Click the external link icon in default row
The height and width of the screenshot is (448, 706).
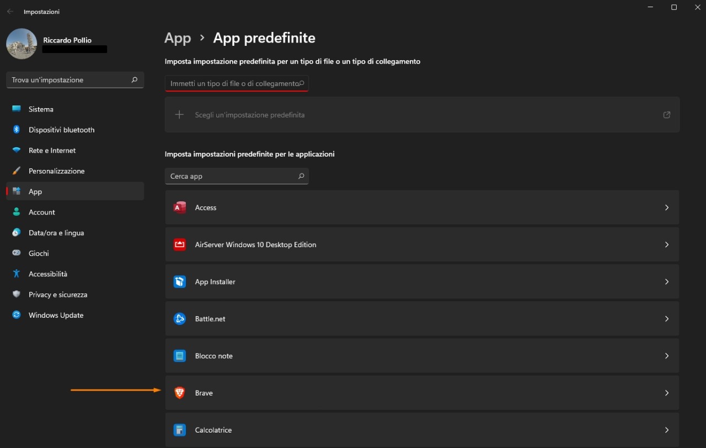pos(667,115)
